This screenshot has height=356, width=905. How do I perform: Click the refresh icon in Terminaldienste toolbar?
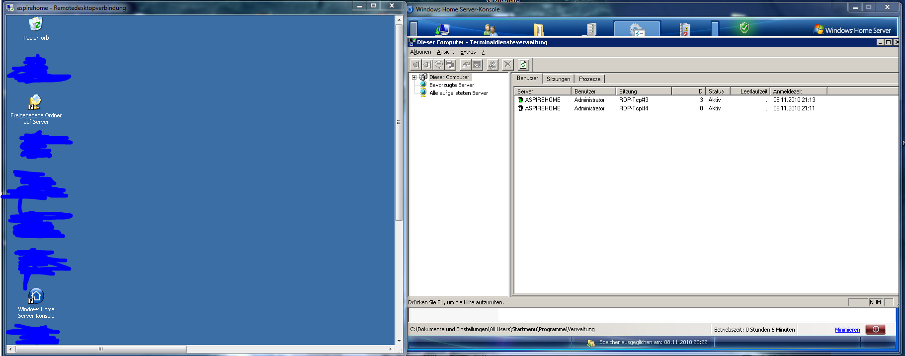(x=523, y=65)
